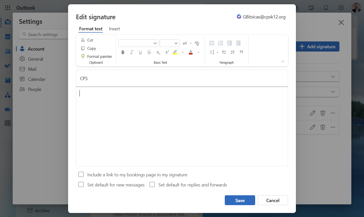Switch to the Format text tab
Screen dimensions: 364x217
(x=91, y=29)
